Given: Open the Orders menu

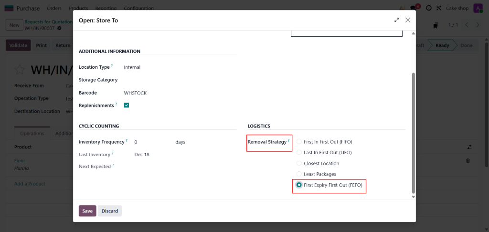Looking at the screenshot, I should (x=54, y=8).
